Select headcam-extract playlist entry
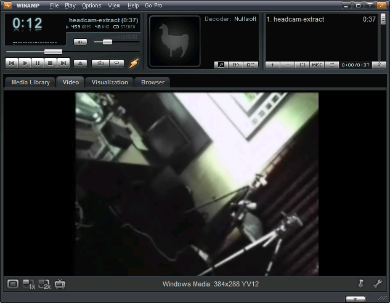 point(321,19)
